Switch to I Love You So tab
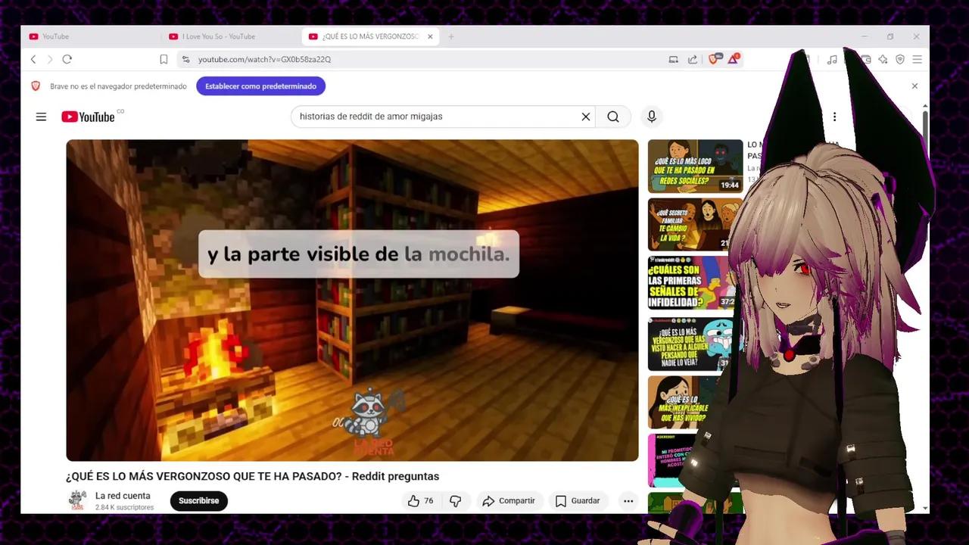 pyautogui.click(x=231, y=36)
